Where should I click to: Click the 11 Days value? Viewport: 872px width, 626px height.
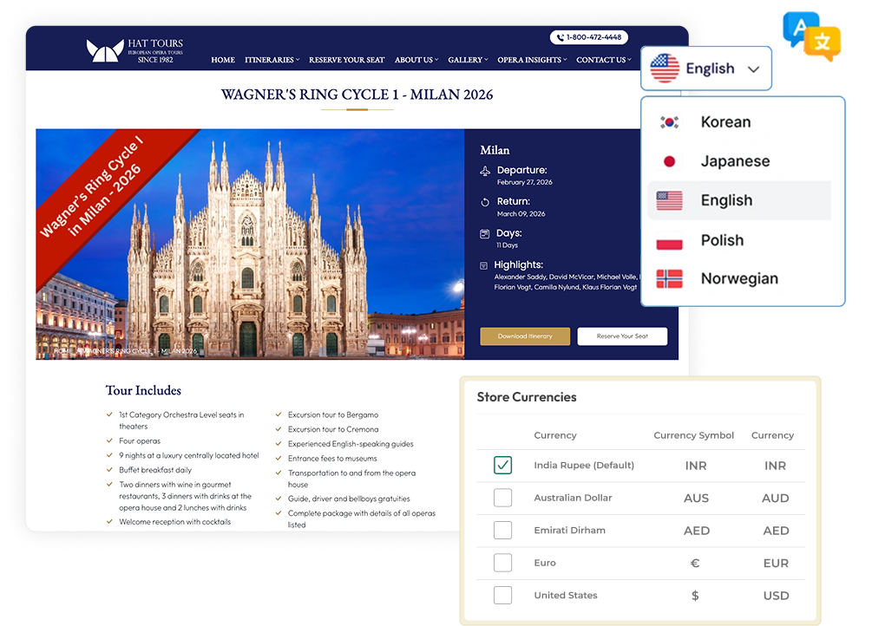(x=508, y=245)
